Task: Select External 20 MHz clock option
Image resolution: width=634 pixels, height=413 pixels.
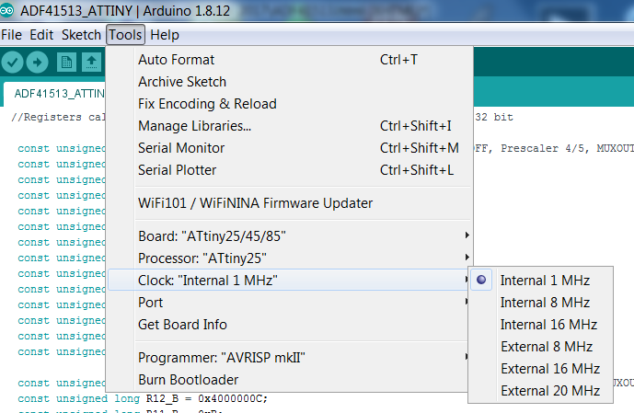Action: point(540,391)
